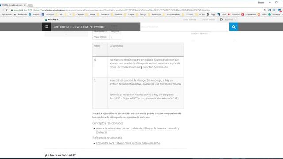The height and width of the screenshot is (159, 283).
Task: Open the Juegos bookmark folder
Action: (129, 15)
